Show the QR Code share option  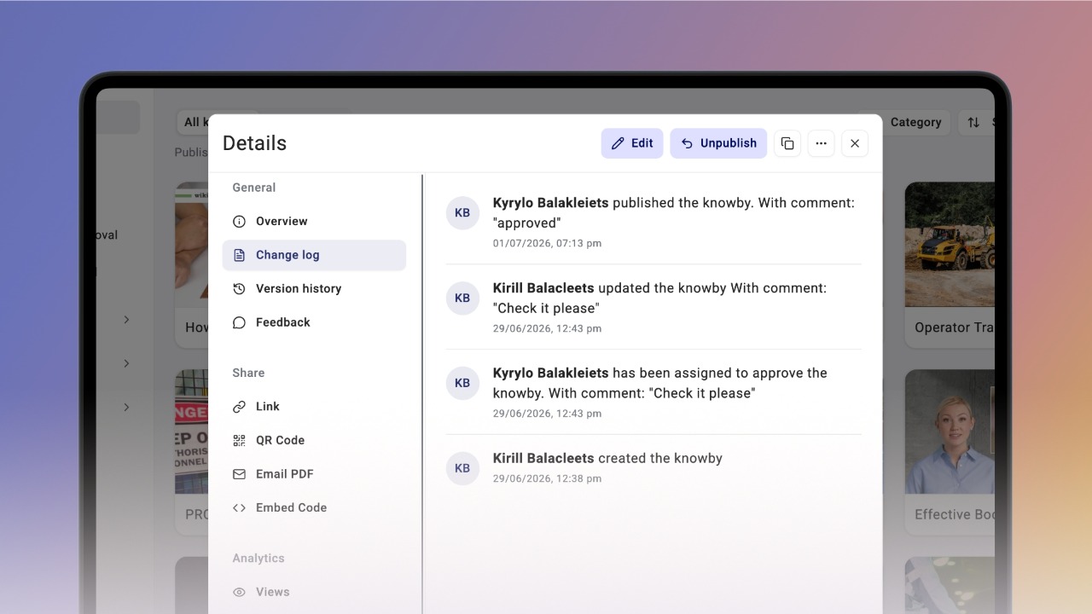click(x=314, y=441)
